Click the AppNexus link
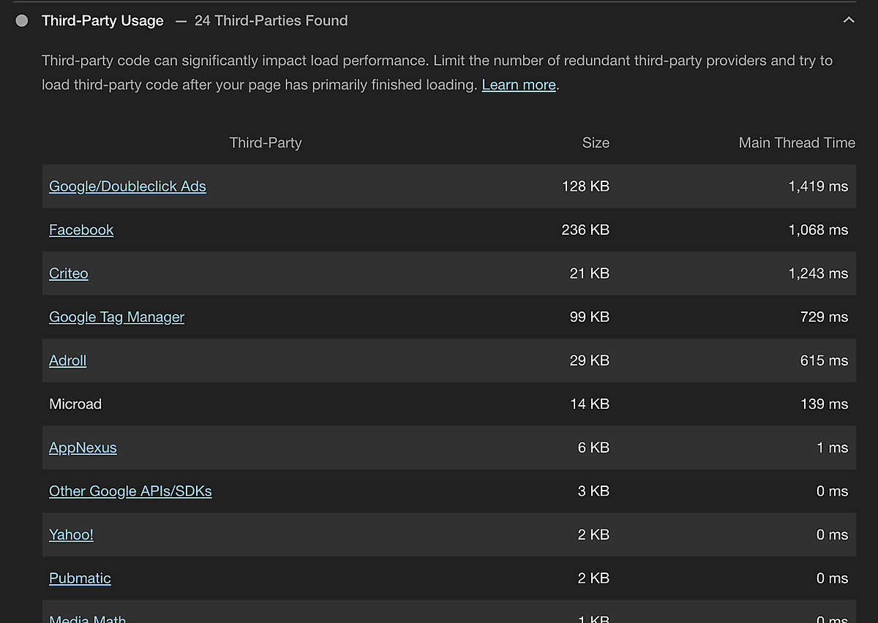 point(83,448)
